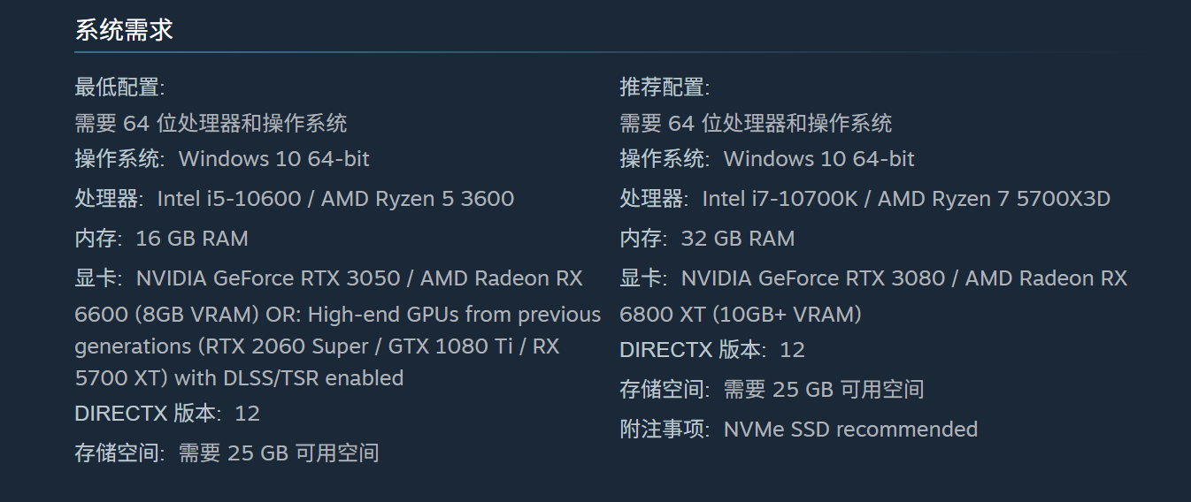Click the Intel i5-10600 processor text
The image size is (1191, 502).
point(229,199)
